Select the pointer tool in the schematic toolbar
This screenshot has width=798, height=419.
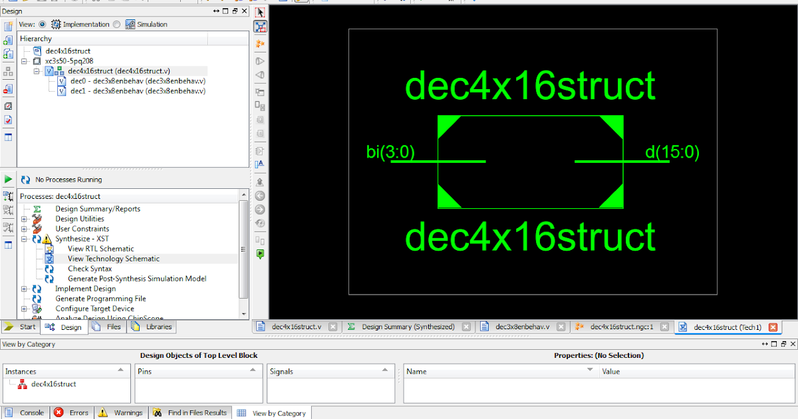(259, 11)
